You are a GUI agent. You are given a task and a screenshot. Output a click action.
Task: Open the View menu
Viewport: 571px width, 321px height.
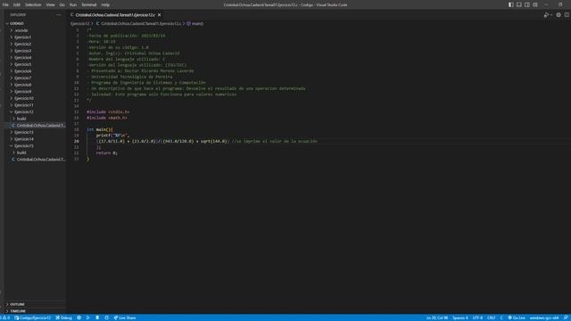tap(50, 4)
